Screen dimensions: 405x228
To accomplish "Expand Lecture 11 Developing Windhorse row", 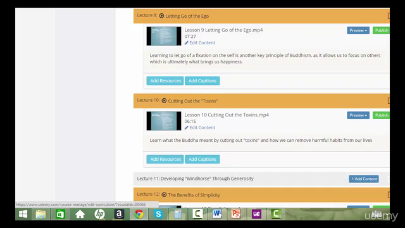I will pyautogui.click(x=261, y=179).
